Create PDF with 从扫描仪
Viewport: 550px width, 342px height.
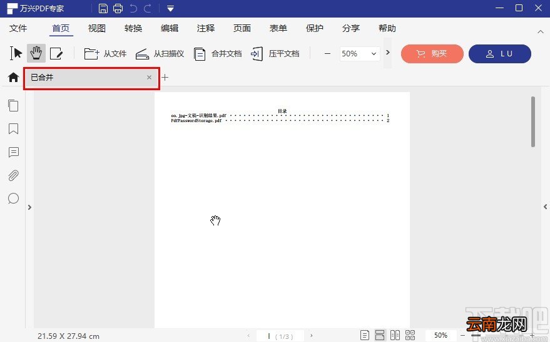[x=160, y=54]
